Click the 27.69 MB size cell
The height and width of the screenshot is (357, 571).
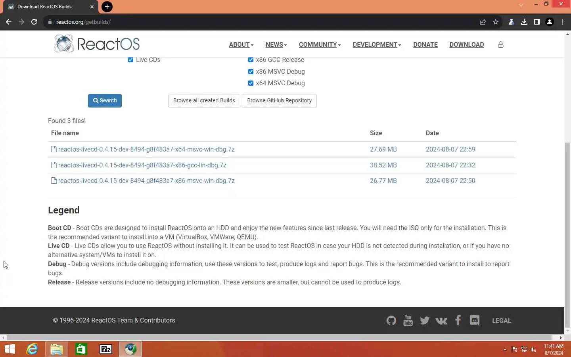383,149
